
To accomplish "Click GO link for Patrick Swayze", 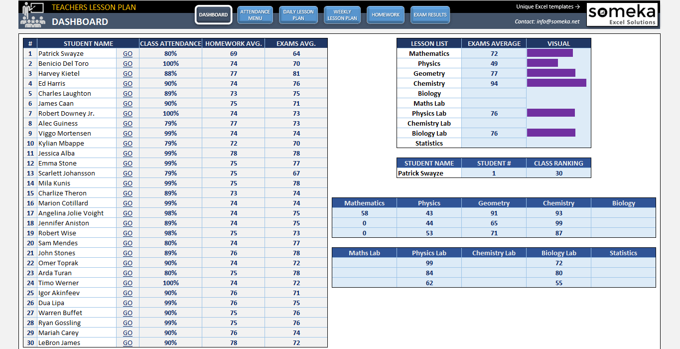I will pyautogui.click(x=128, y=53).
